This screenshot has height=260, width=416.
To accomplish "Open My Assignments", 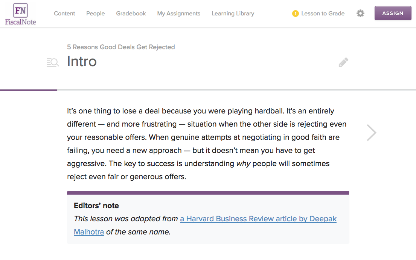I will [x=179, y=14].
